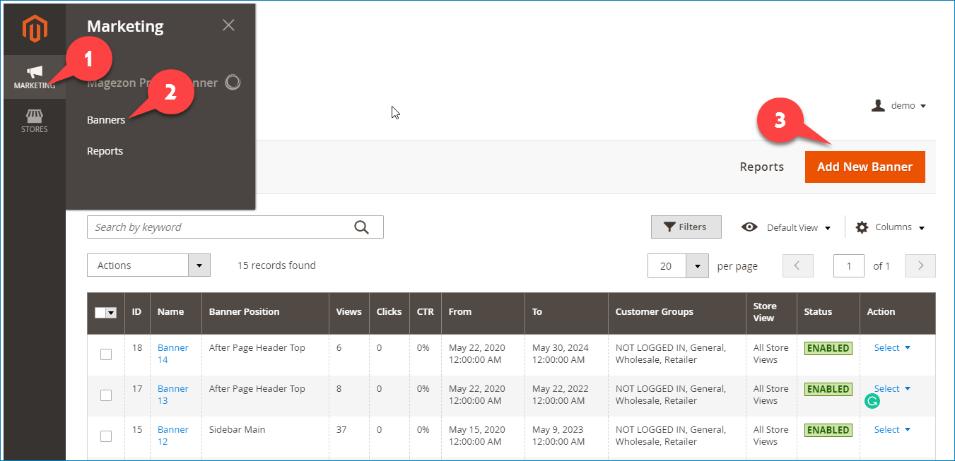Click the Search by keyword field
This screenshot has height=461, width=955.
click(219, 227)
